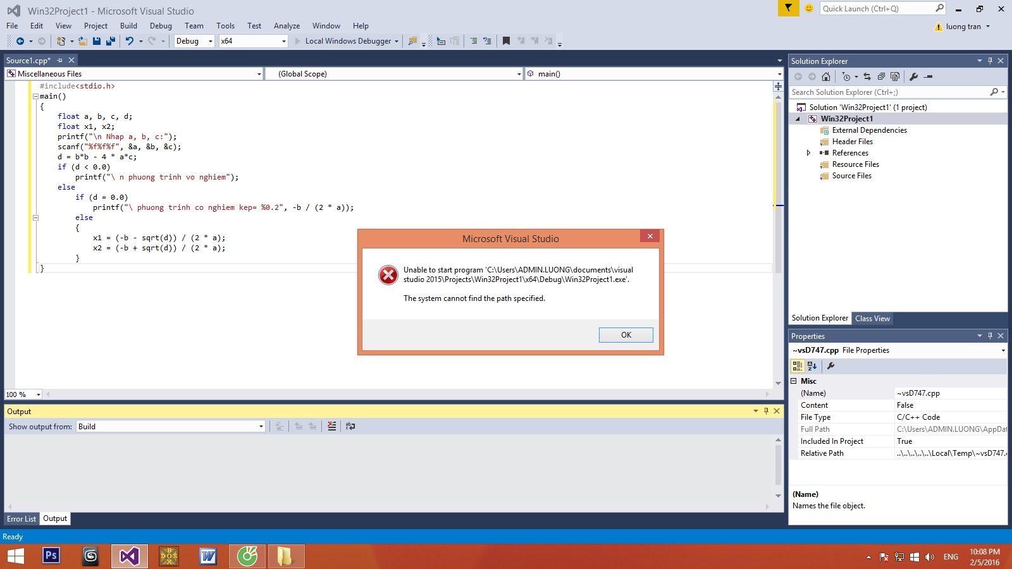Click the bookmark icon in toolbar
This screenshot has width=1012, height=569.
(506, 41)
